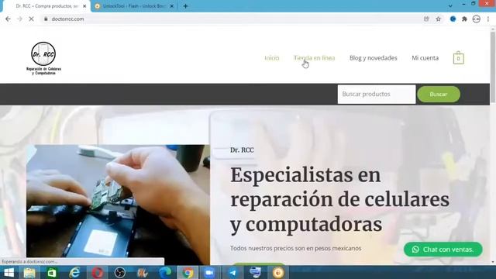496x279 pixels.
Task: Click the share page icon in address bar
Action: [x=426, y=19]
